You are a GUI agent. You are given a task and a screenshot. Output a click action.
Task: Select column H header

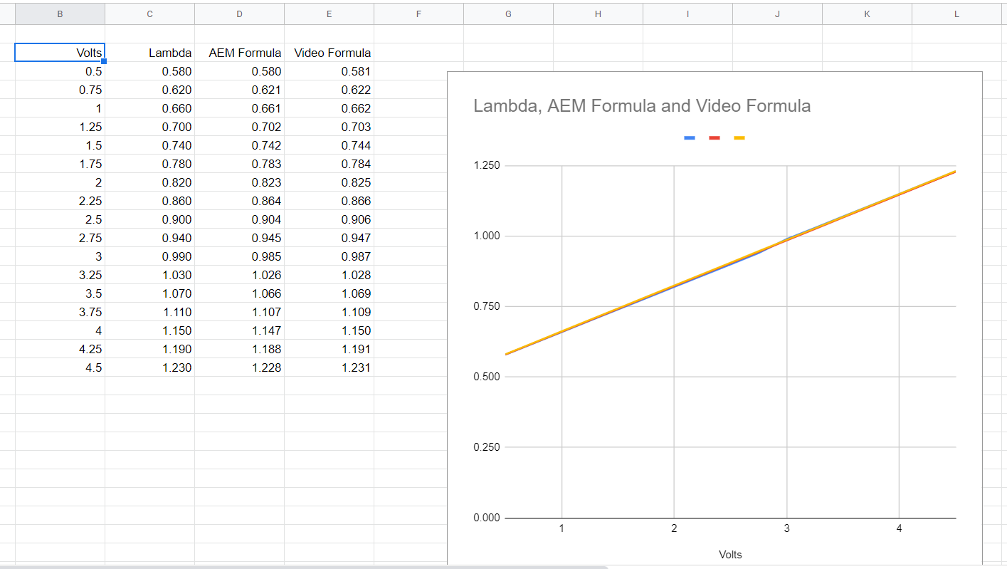[x=598, y=14]
